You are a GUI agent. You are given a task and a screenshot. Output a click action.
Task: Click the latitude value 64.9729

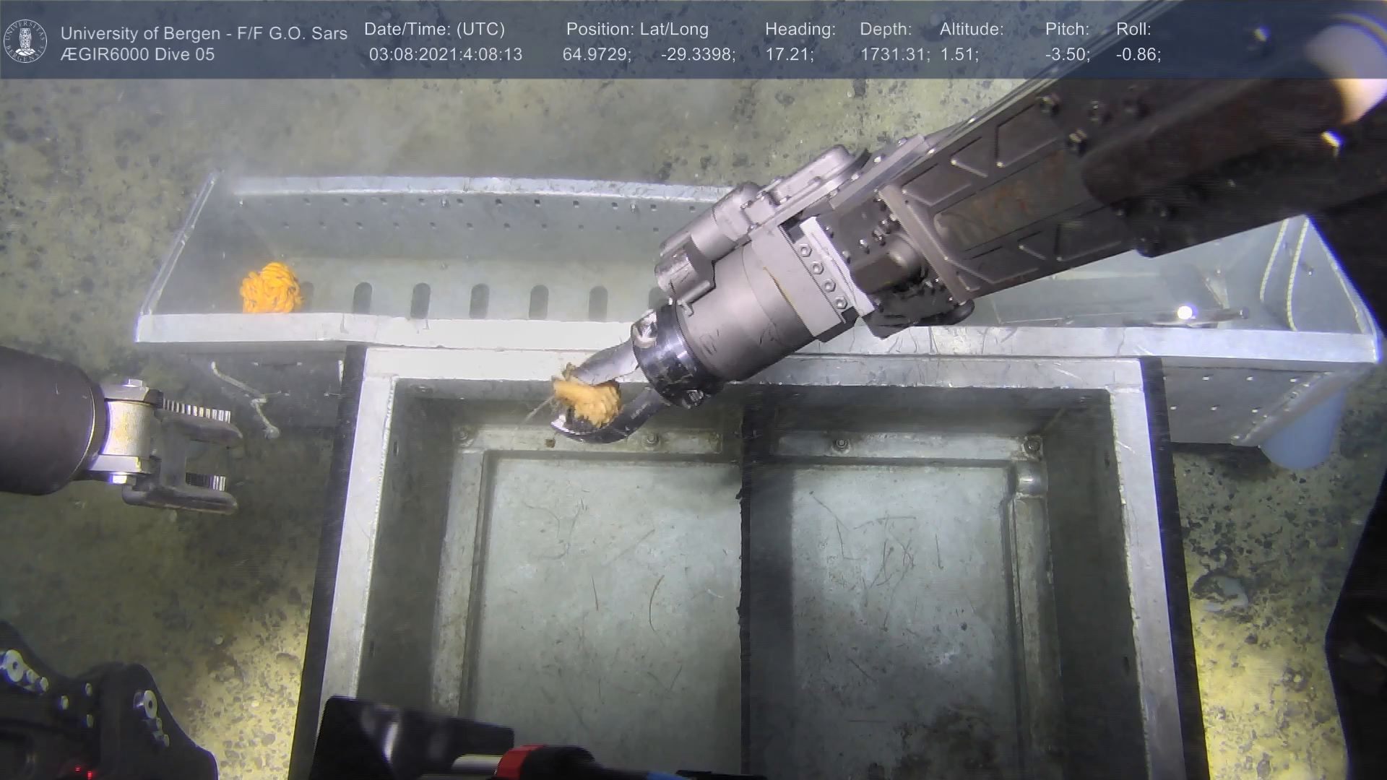pyautogui.click(x=596, y=55)
